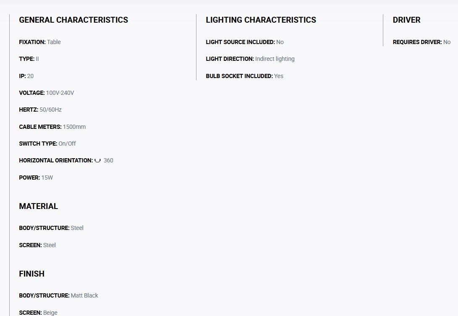Select the General Characteristics heading

click(73, 20)
